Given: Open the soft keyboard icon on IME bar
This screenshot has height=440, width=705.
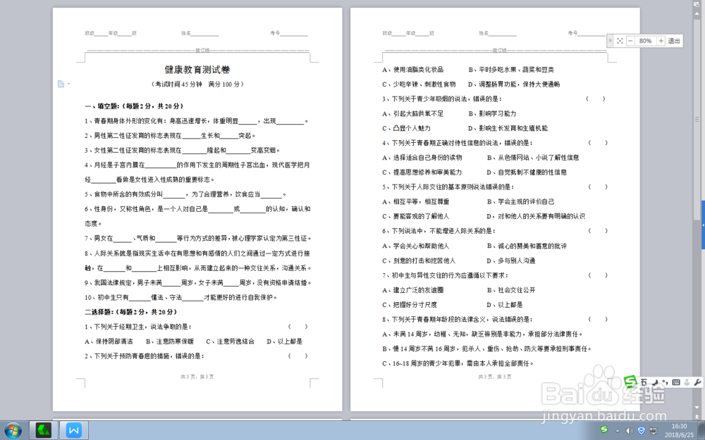Looking at the screenshot, I should (x=676, y=382).
